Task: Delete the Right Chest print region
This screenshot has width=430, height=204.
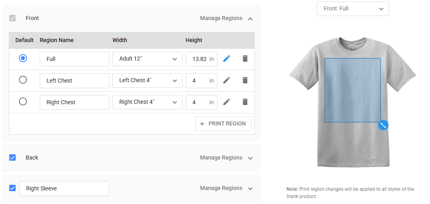Action: (245, 102)
